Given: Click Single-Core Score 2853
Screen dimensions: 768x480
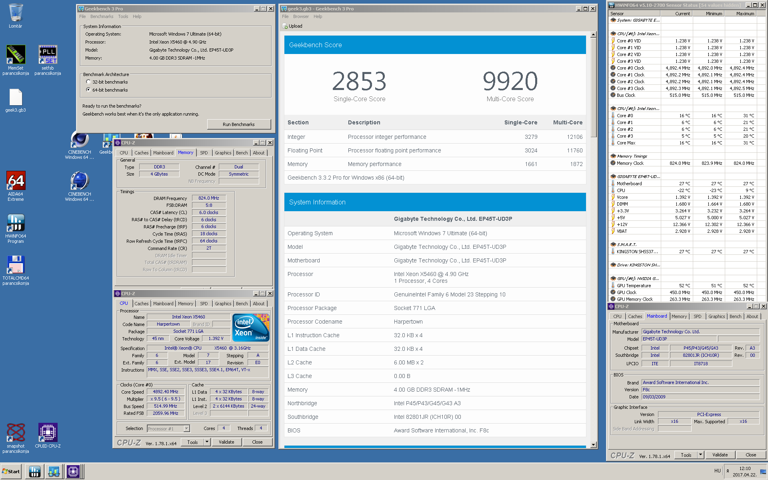Looking at the screenshot, I should (359, 81).
